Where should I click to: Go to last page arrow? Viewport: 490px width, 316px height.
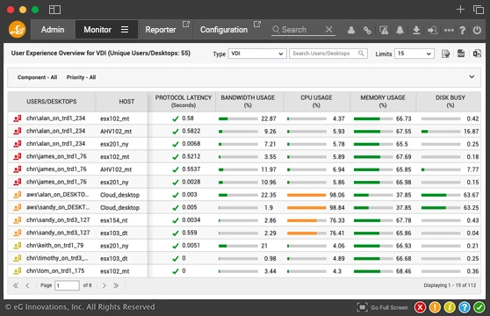116,285
